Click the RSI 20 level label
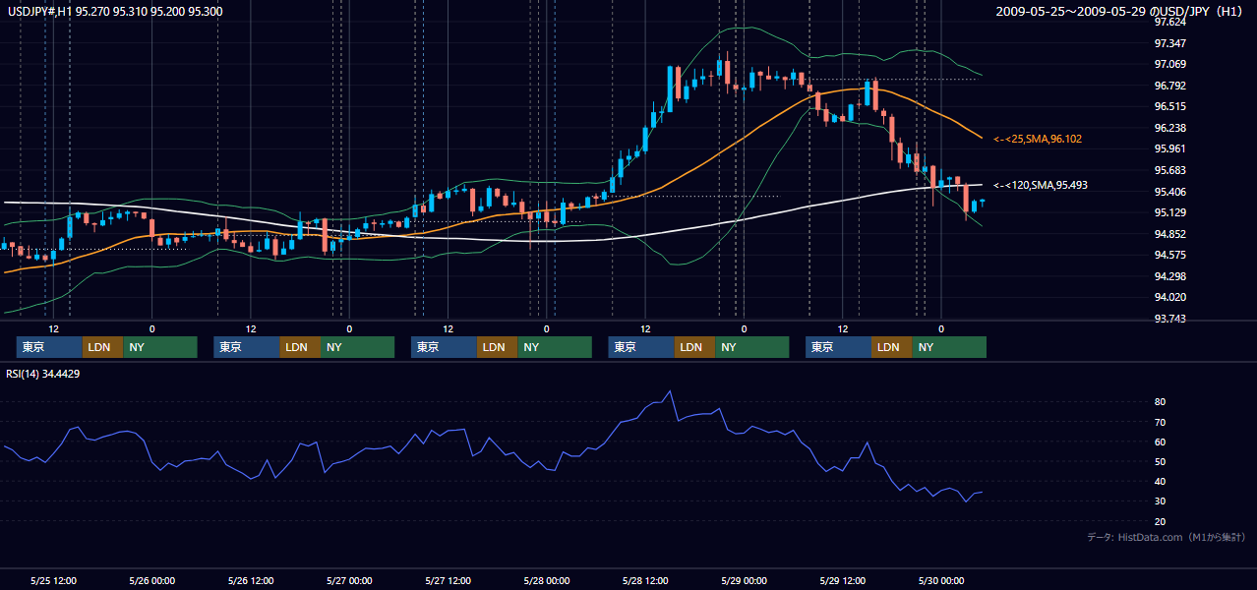The height and width of the screenshot is (590, 1257). (1161, 521)
